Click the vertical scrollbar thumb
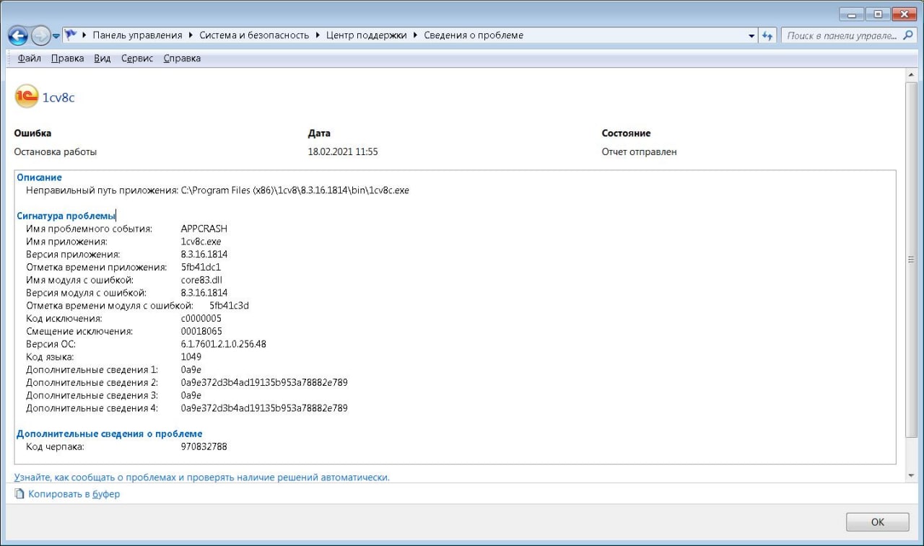Viewport: 924px width, 546px height. click(x=911, y=260)
